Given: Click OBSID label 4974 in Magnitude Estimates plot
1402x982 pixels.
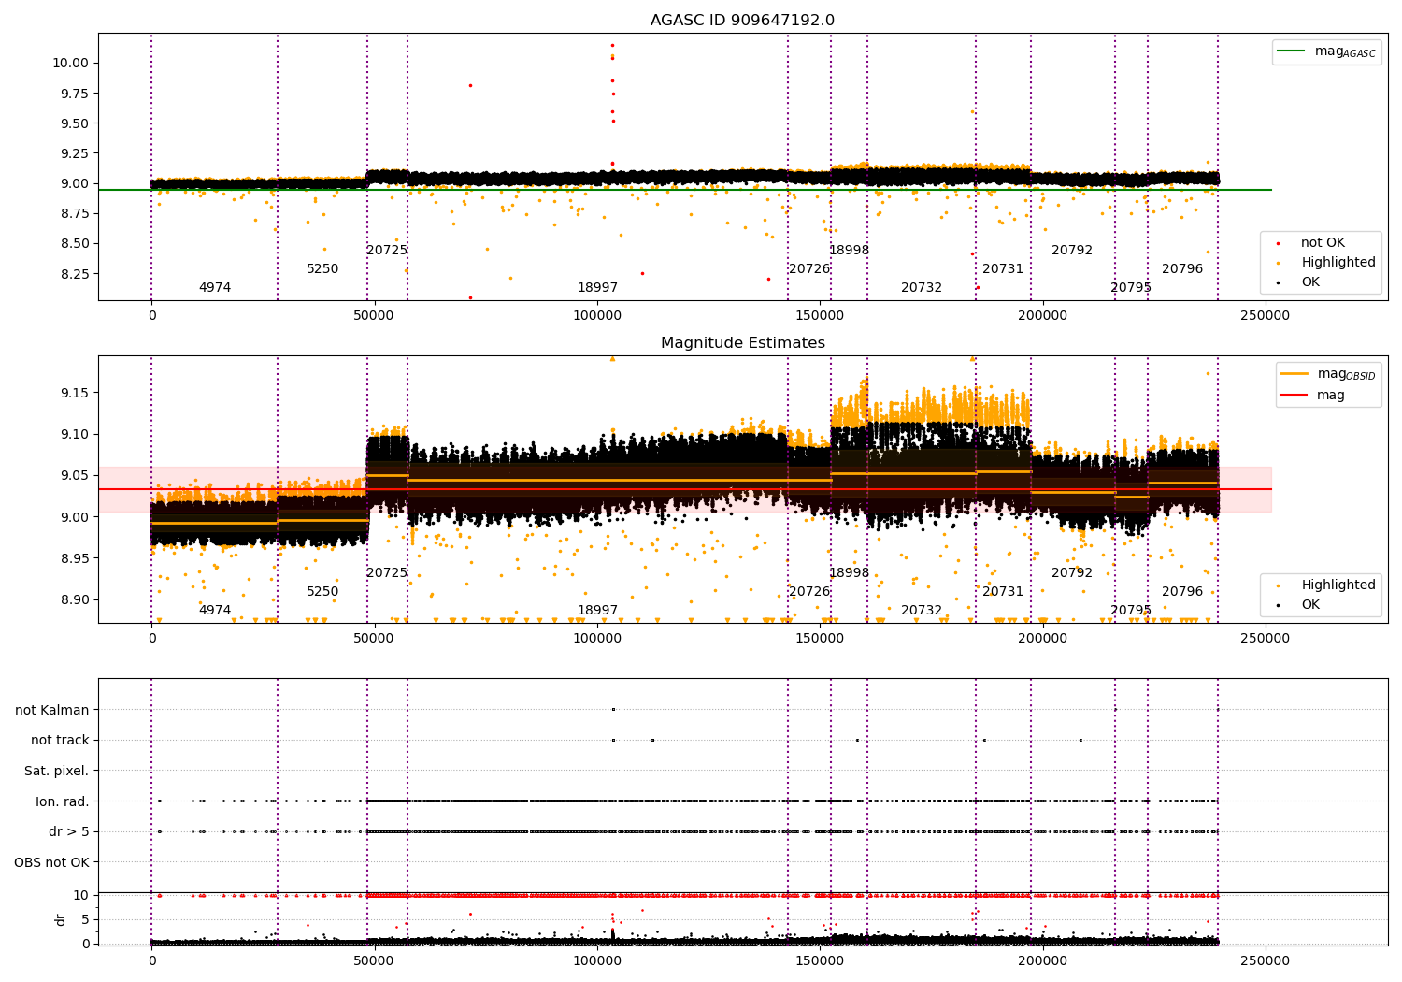Looking at the screenshot, I should pyautogui.click(x=215, y=611).
